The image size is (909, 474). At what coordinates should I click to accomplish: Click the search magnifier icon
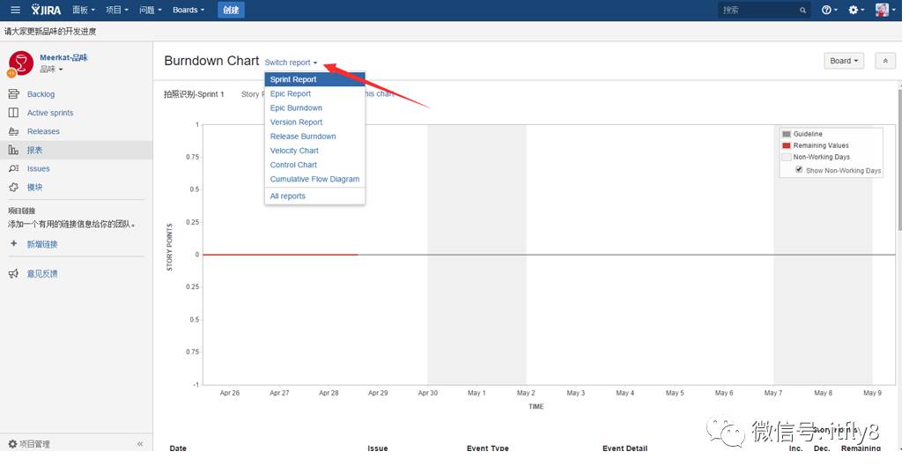pos(802,11)
